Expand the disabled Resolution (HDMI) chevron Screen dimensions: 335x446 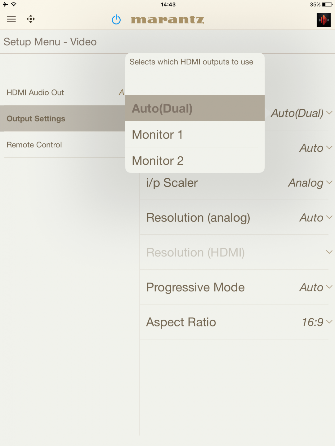329,252
